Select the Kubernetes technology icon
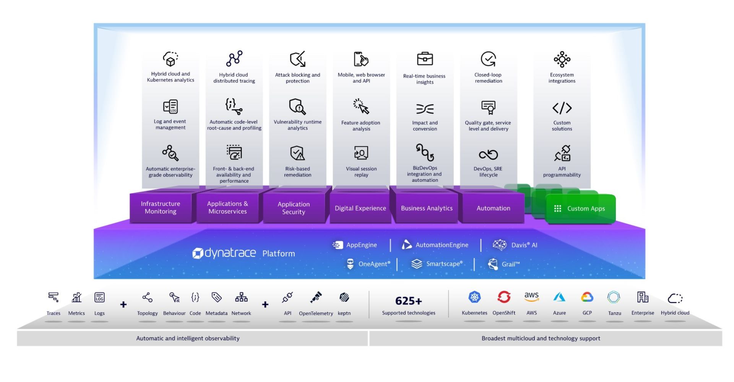 click(x=474, y=297)
